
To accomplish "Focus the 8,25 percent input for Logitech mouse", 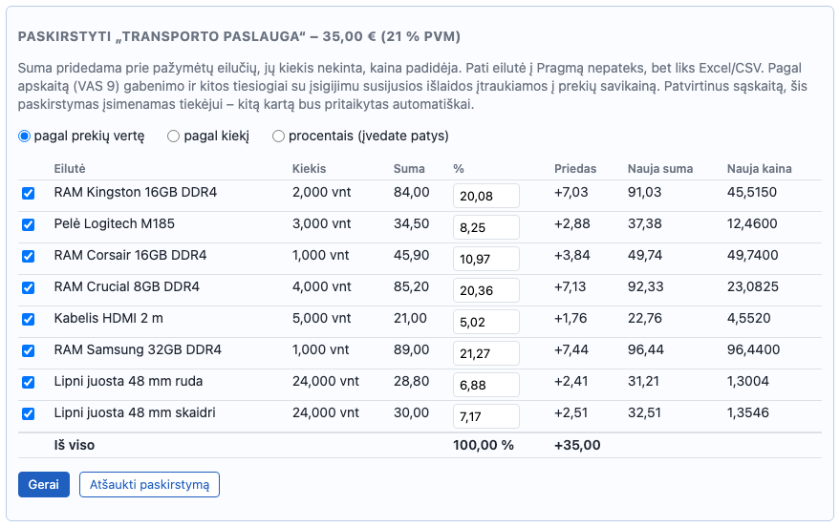I will [485, 227].
